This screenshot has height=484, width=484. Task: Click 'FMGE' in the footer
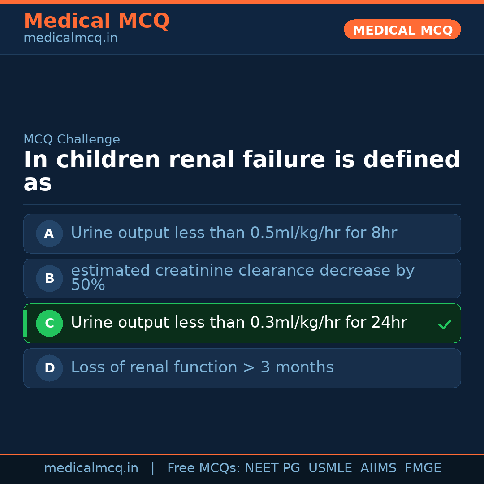pyautogui.click(x=423, y=468)
